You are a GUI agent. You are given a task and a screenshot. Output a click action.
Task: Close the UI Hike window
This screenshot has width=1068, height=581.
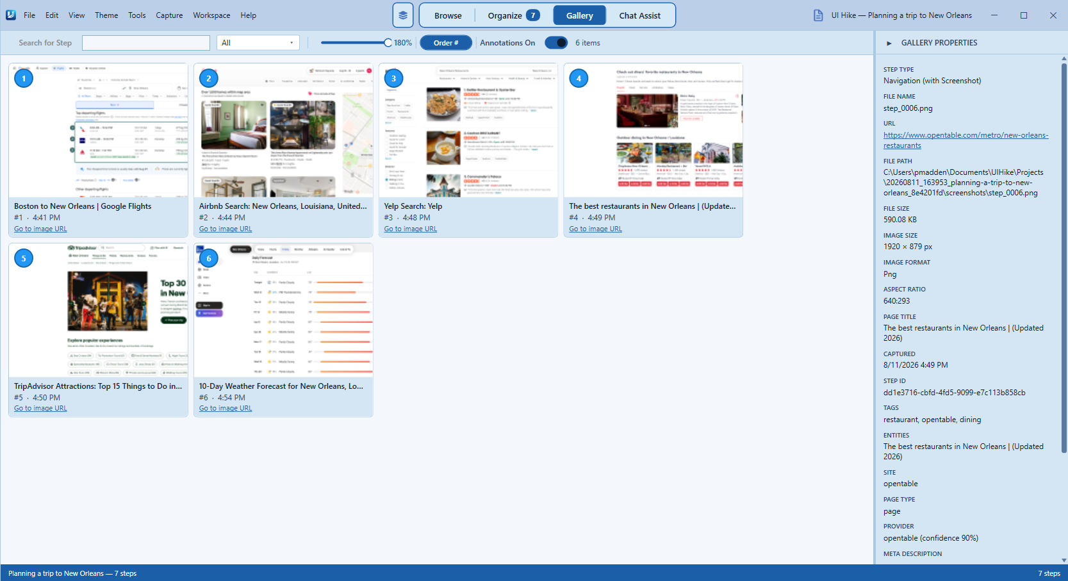click(1053, 15)
